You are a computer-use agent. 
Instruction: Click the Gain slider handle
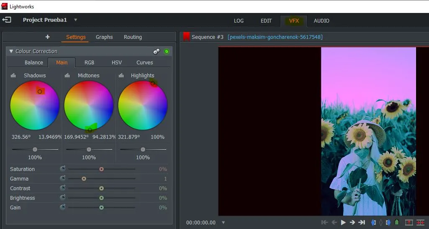pos(102,207)
